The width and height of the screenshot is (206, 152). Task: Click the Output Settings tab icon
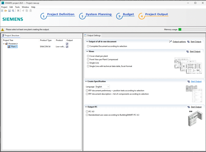click(x=85, y=36)
